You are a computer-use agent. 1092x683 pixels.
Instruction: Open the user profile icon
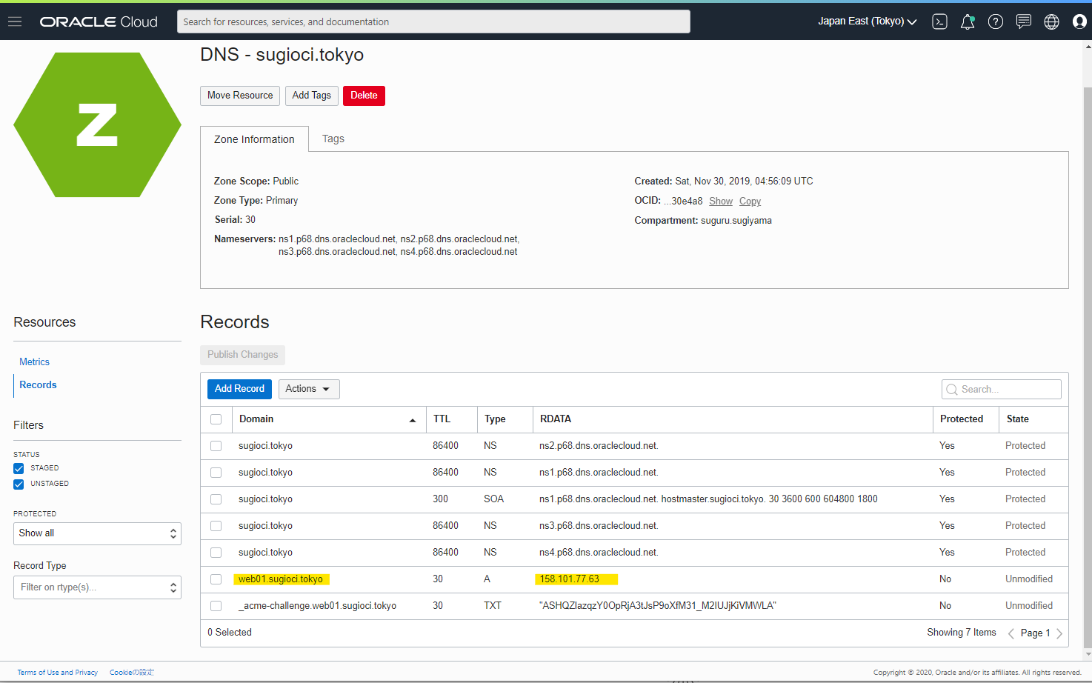pyautogui.click(x=1079, y=21)
